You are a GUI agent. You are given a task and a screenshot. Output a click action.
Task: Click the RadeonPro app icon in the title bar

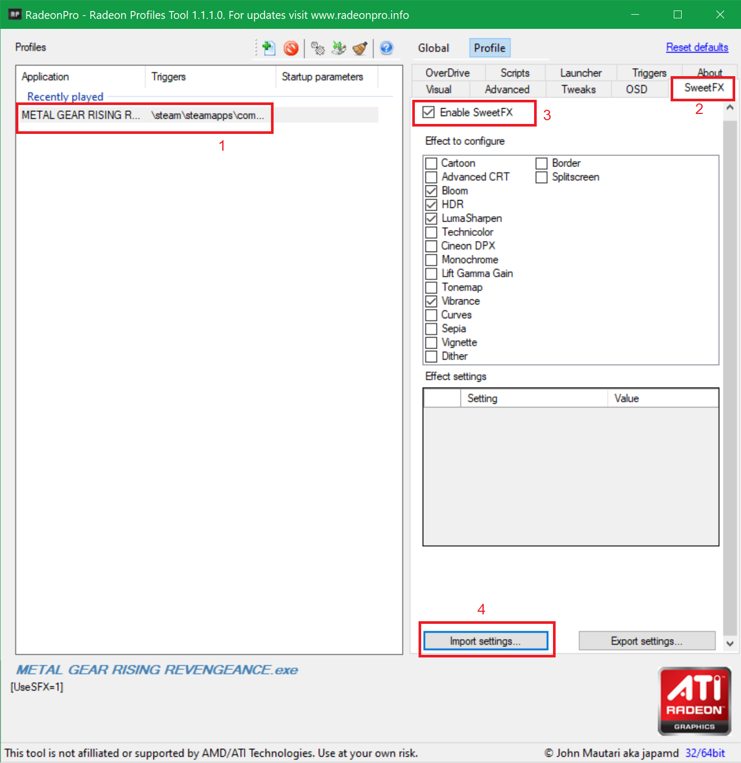coord(15,14)
